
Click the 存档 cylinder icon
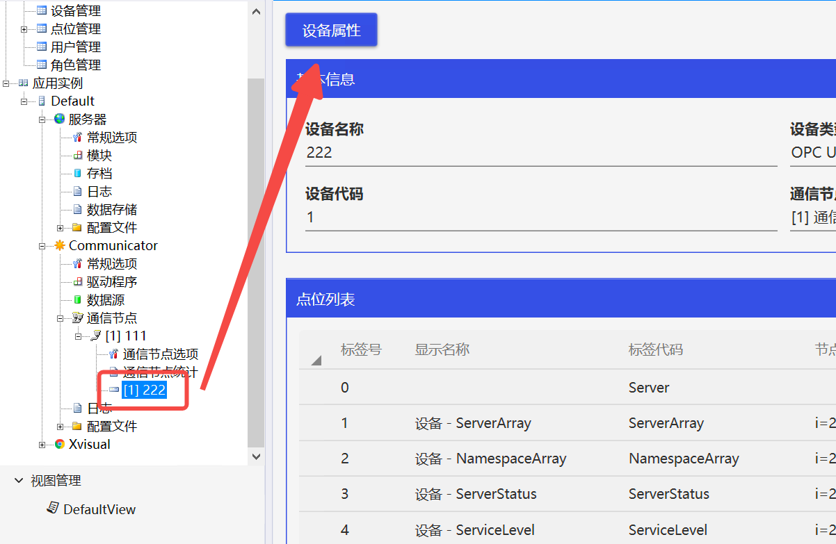click(78, 173)
